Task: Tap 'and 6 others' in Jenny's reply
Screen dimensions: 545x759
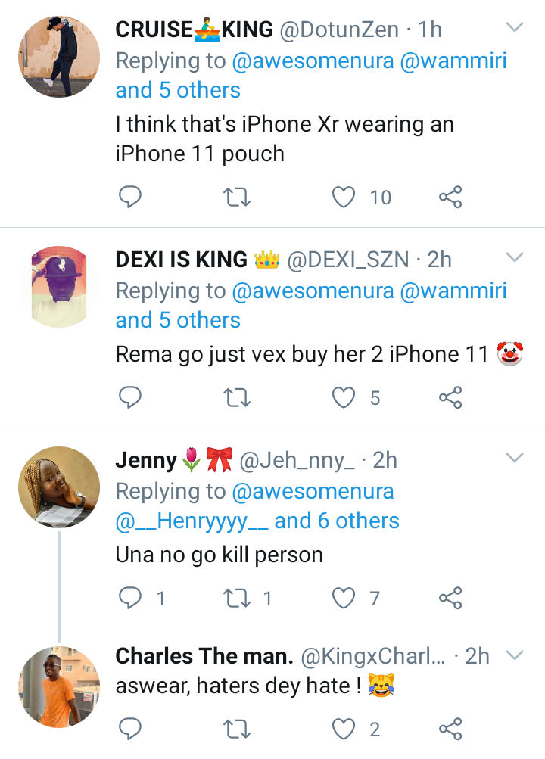Action: pyautogui.click(x=337, y=521)
